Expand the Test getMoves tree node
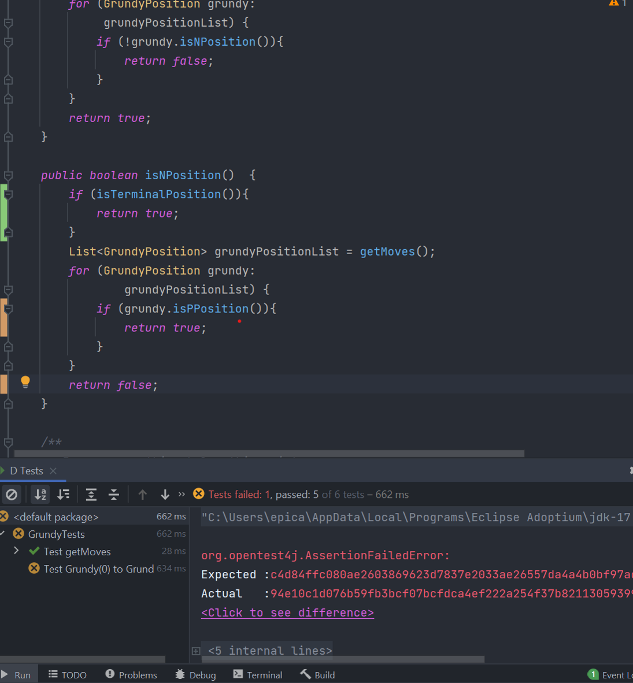The height and width of the screenshot is (683, 633). coord(16,551)
